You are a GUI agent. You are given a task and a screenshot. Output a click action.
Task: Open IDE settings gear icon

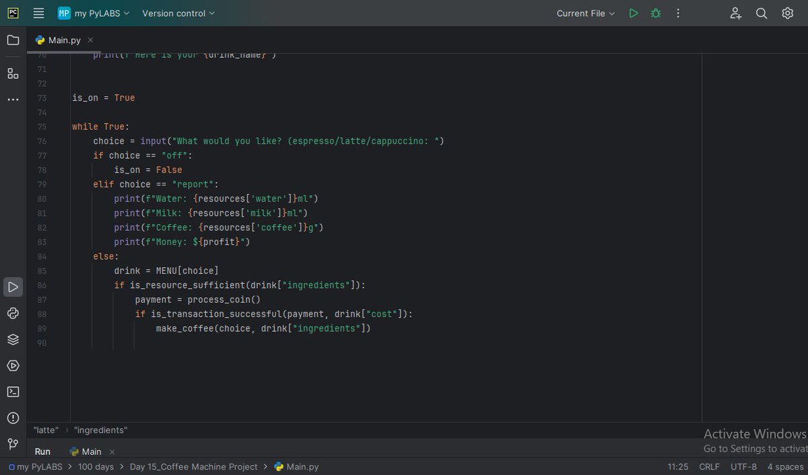pos(787,13)
